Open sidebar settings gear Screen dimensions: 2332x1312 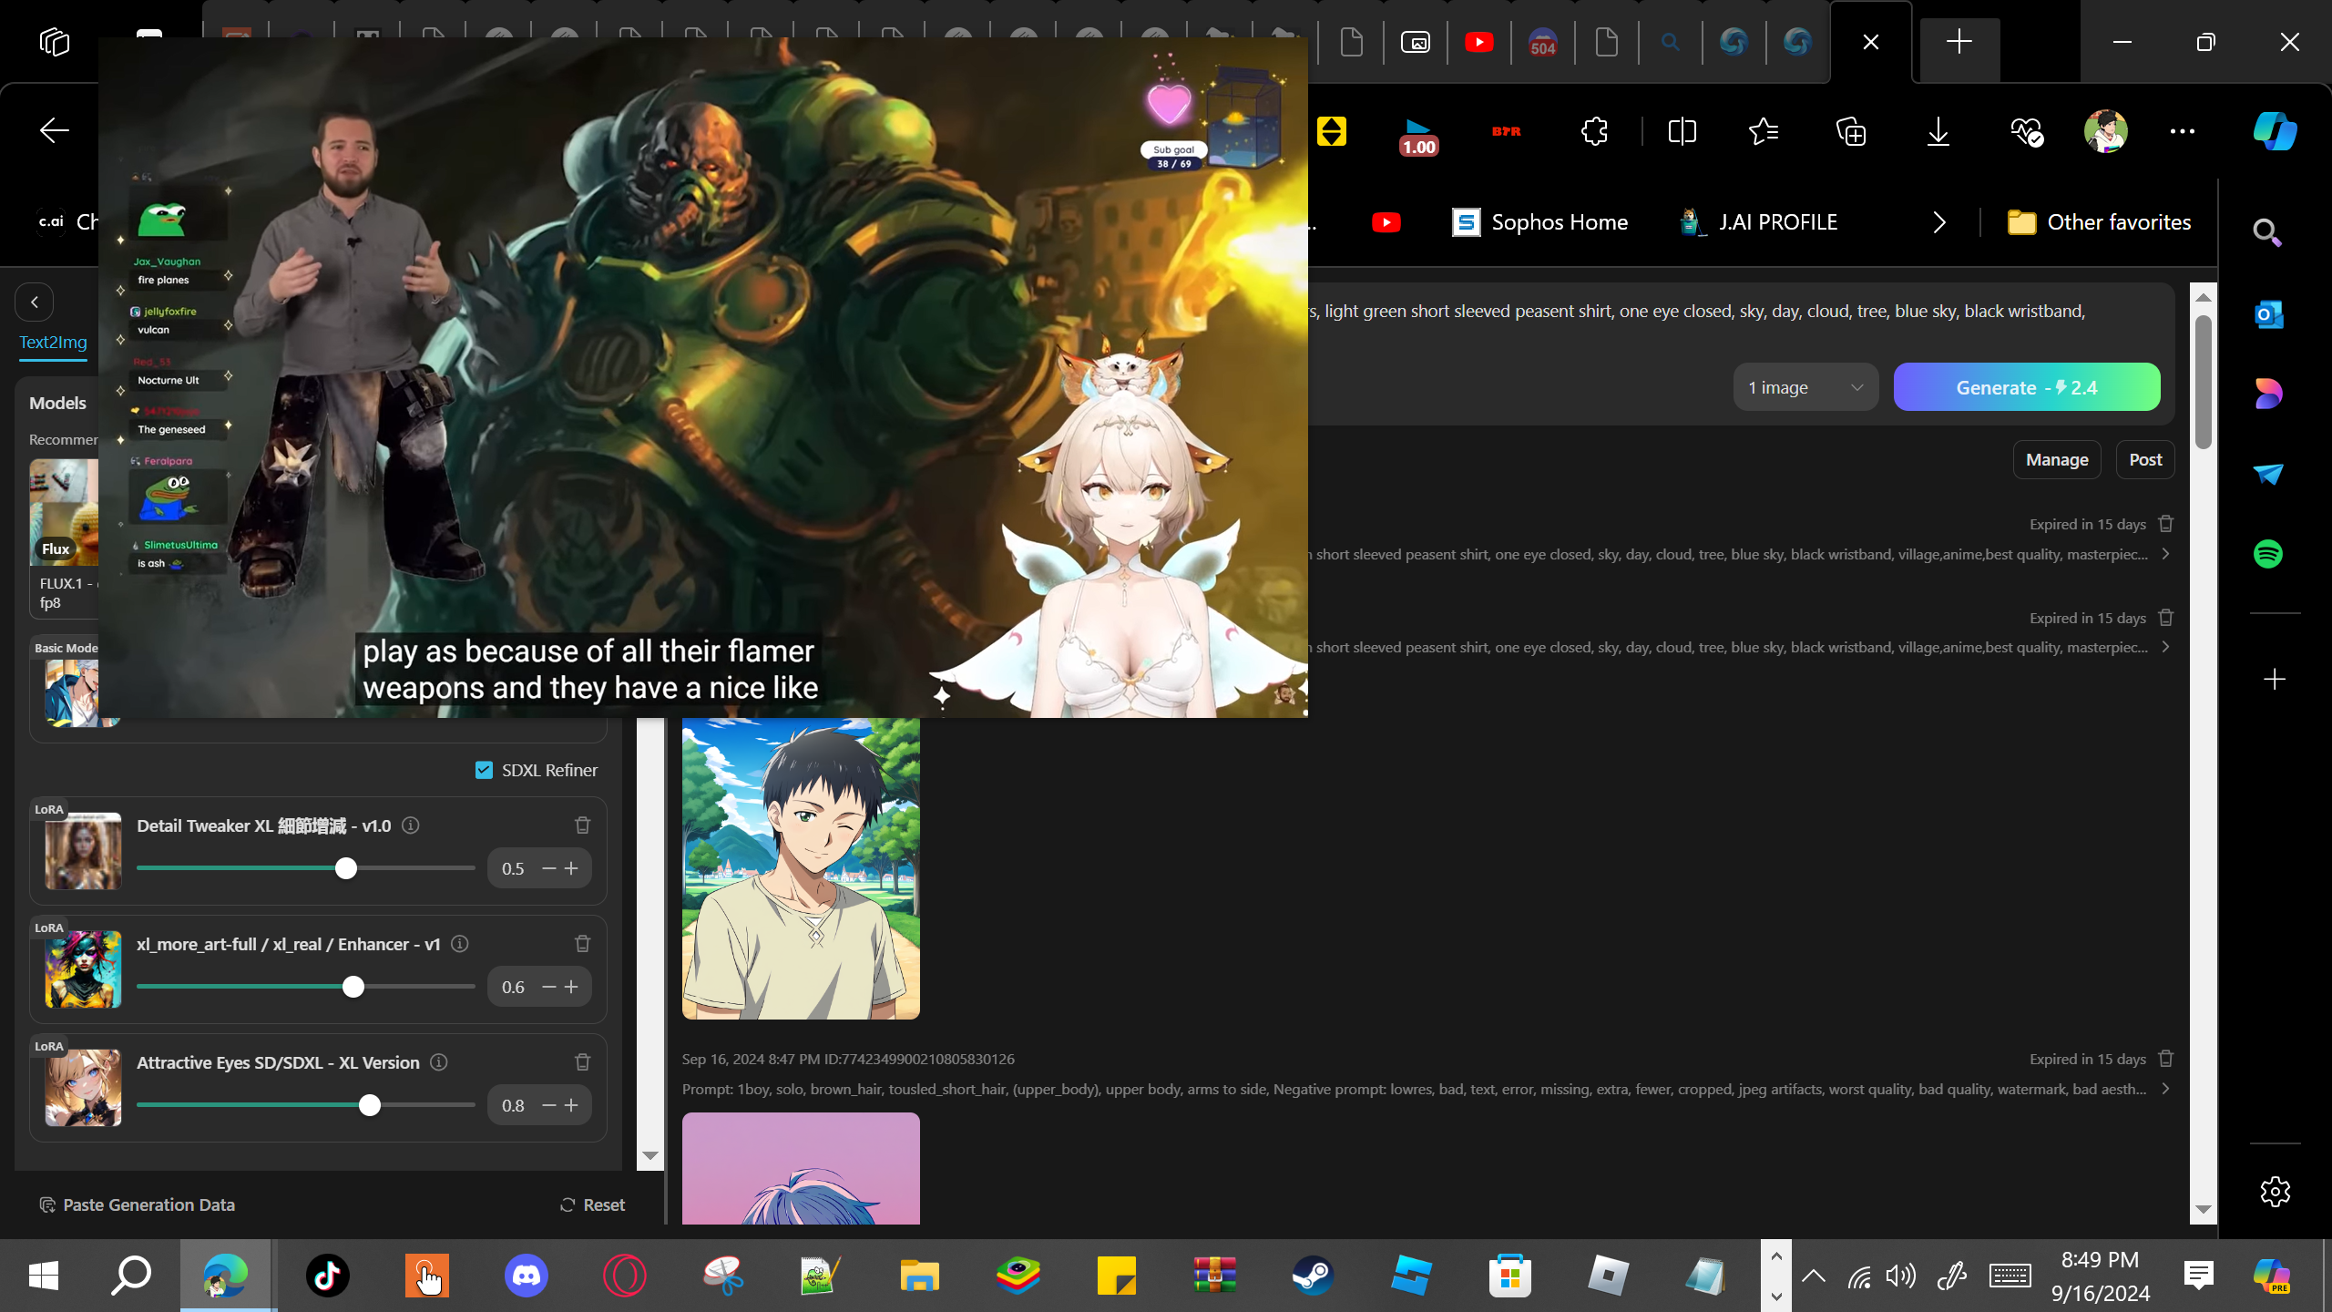pyautogui.click(x=2275, y=1192)
